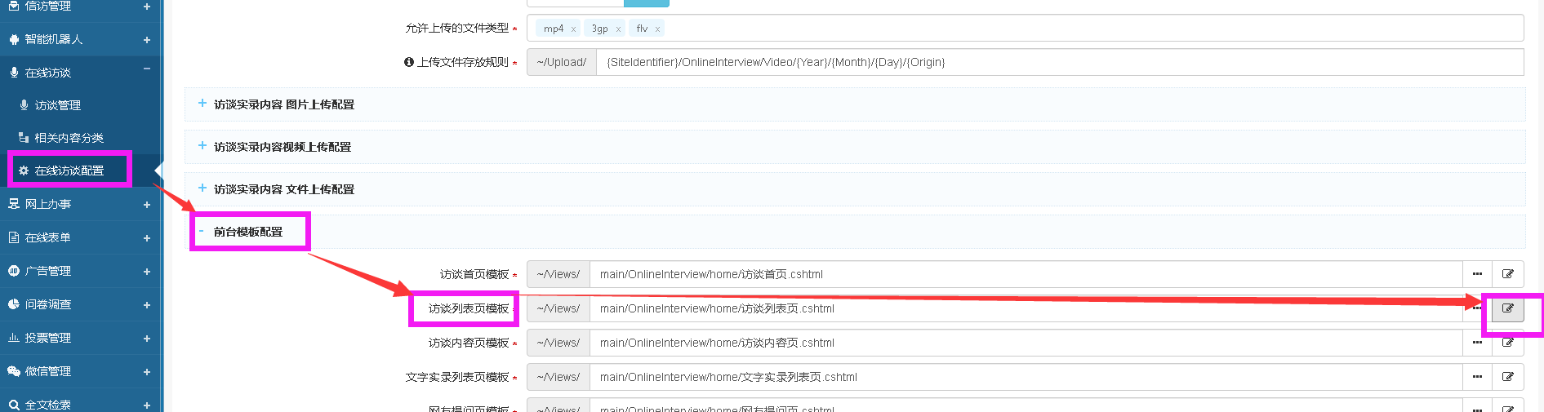Remove the flv file type tag
The image size is (1544, 412).
[x=657, y=29]
